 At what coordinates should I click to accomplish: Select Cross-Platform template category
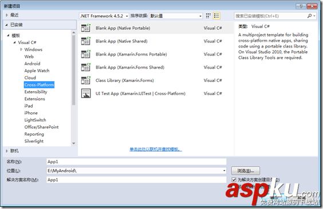click(x=39, y=85)
